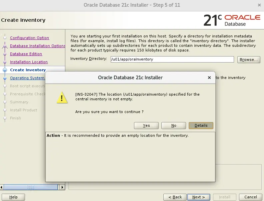The width and height of the screenshot is (264, 201).
Task: Click the Configuration Option step bullet icon
Action: 5,38
